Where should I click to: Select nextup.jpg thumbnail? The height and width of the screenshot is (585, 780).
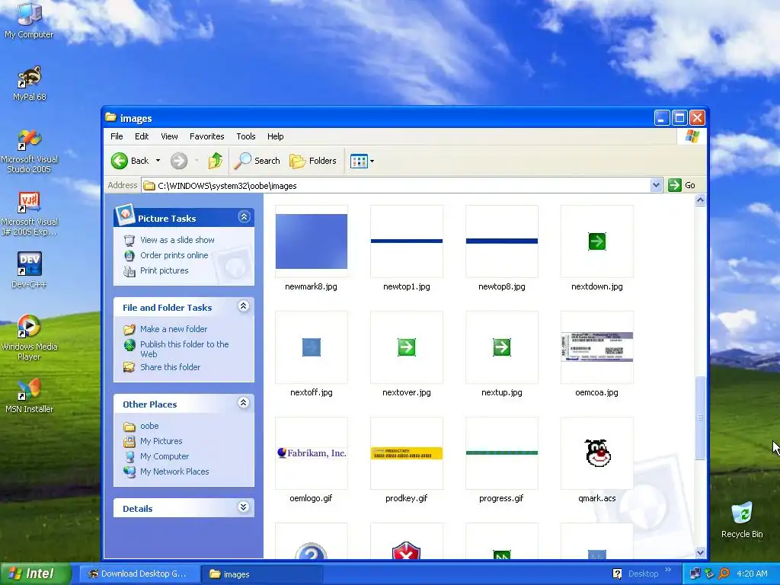502,347
